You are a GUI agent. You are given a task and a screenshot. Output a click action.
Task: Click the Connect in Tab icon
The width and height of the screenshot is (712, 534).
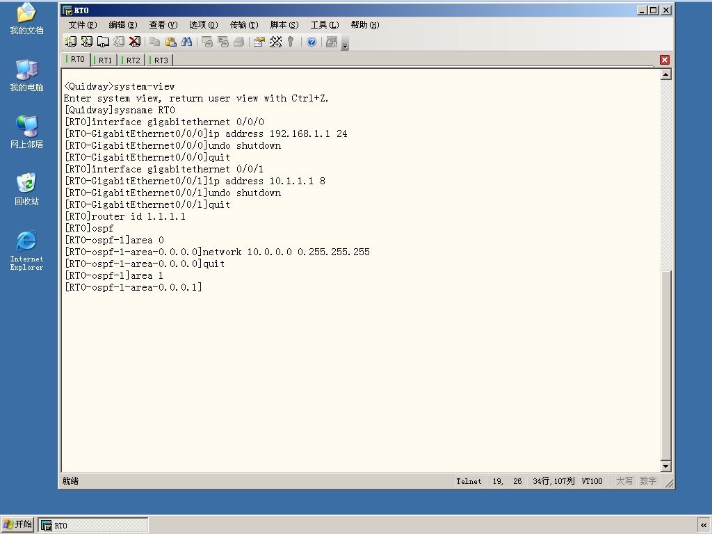coord(103,42)
